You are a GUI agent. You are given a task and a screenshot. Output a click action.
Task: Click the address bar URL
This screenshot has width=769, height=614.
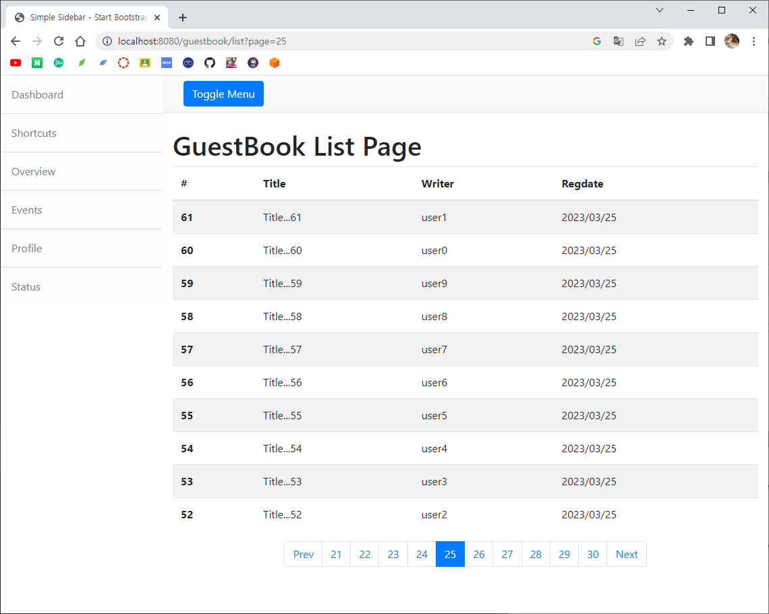202,41
